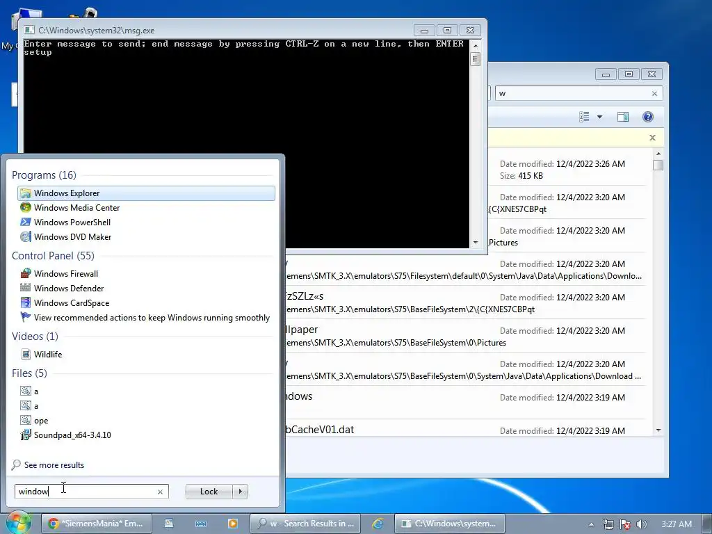The height and width of the screenshot is (534, 712).
Task: Open Windows Explorer from search results
Action: [x=146, y=193]
